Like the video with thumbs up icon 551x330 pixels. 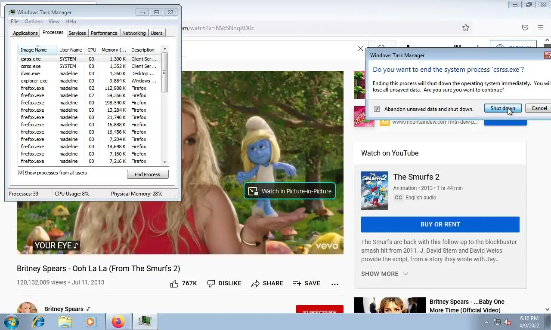pos(174,284)
